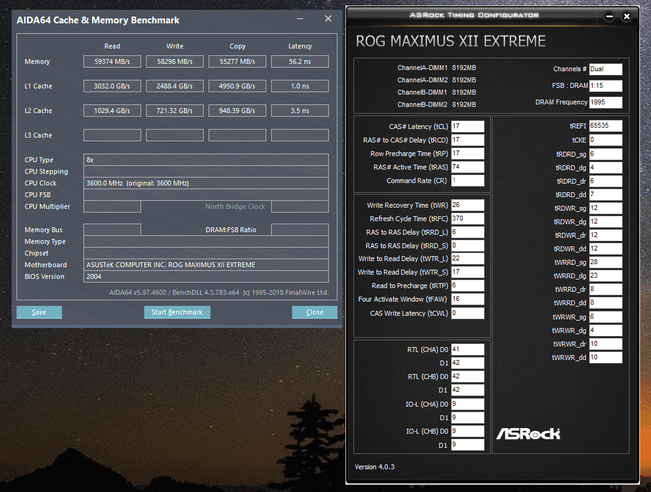Click the L2 Cache latency 3.5 ns cell
Viewport: 651px width, 492px height.
point(300,111)
